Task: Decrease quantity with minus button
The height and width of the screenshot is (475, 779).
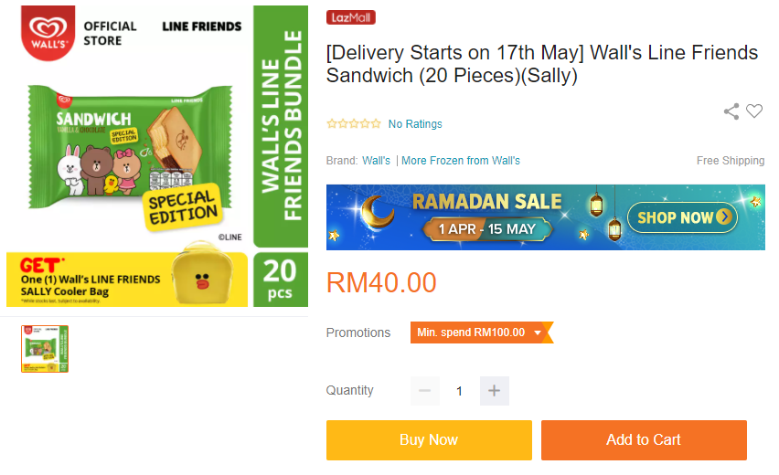Action: coord(424,391)
